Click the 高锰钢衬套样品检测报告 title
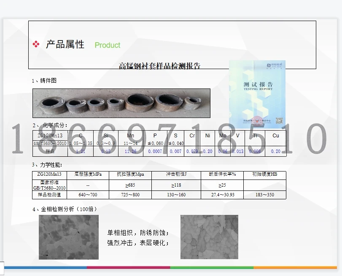 tap(159, 66)
